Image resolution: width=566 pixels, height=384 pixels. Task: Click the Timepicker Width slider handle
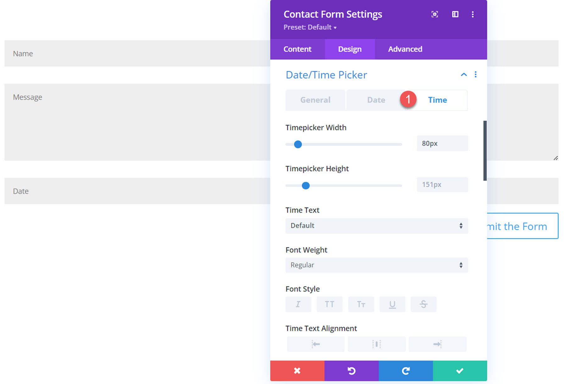coord(298,144)
